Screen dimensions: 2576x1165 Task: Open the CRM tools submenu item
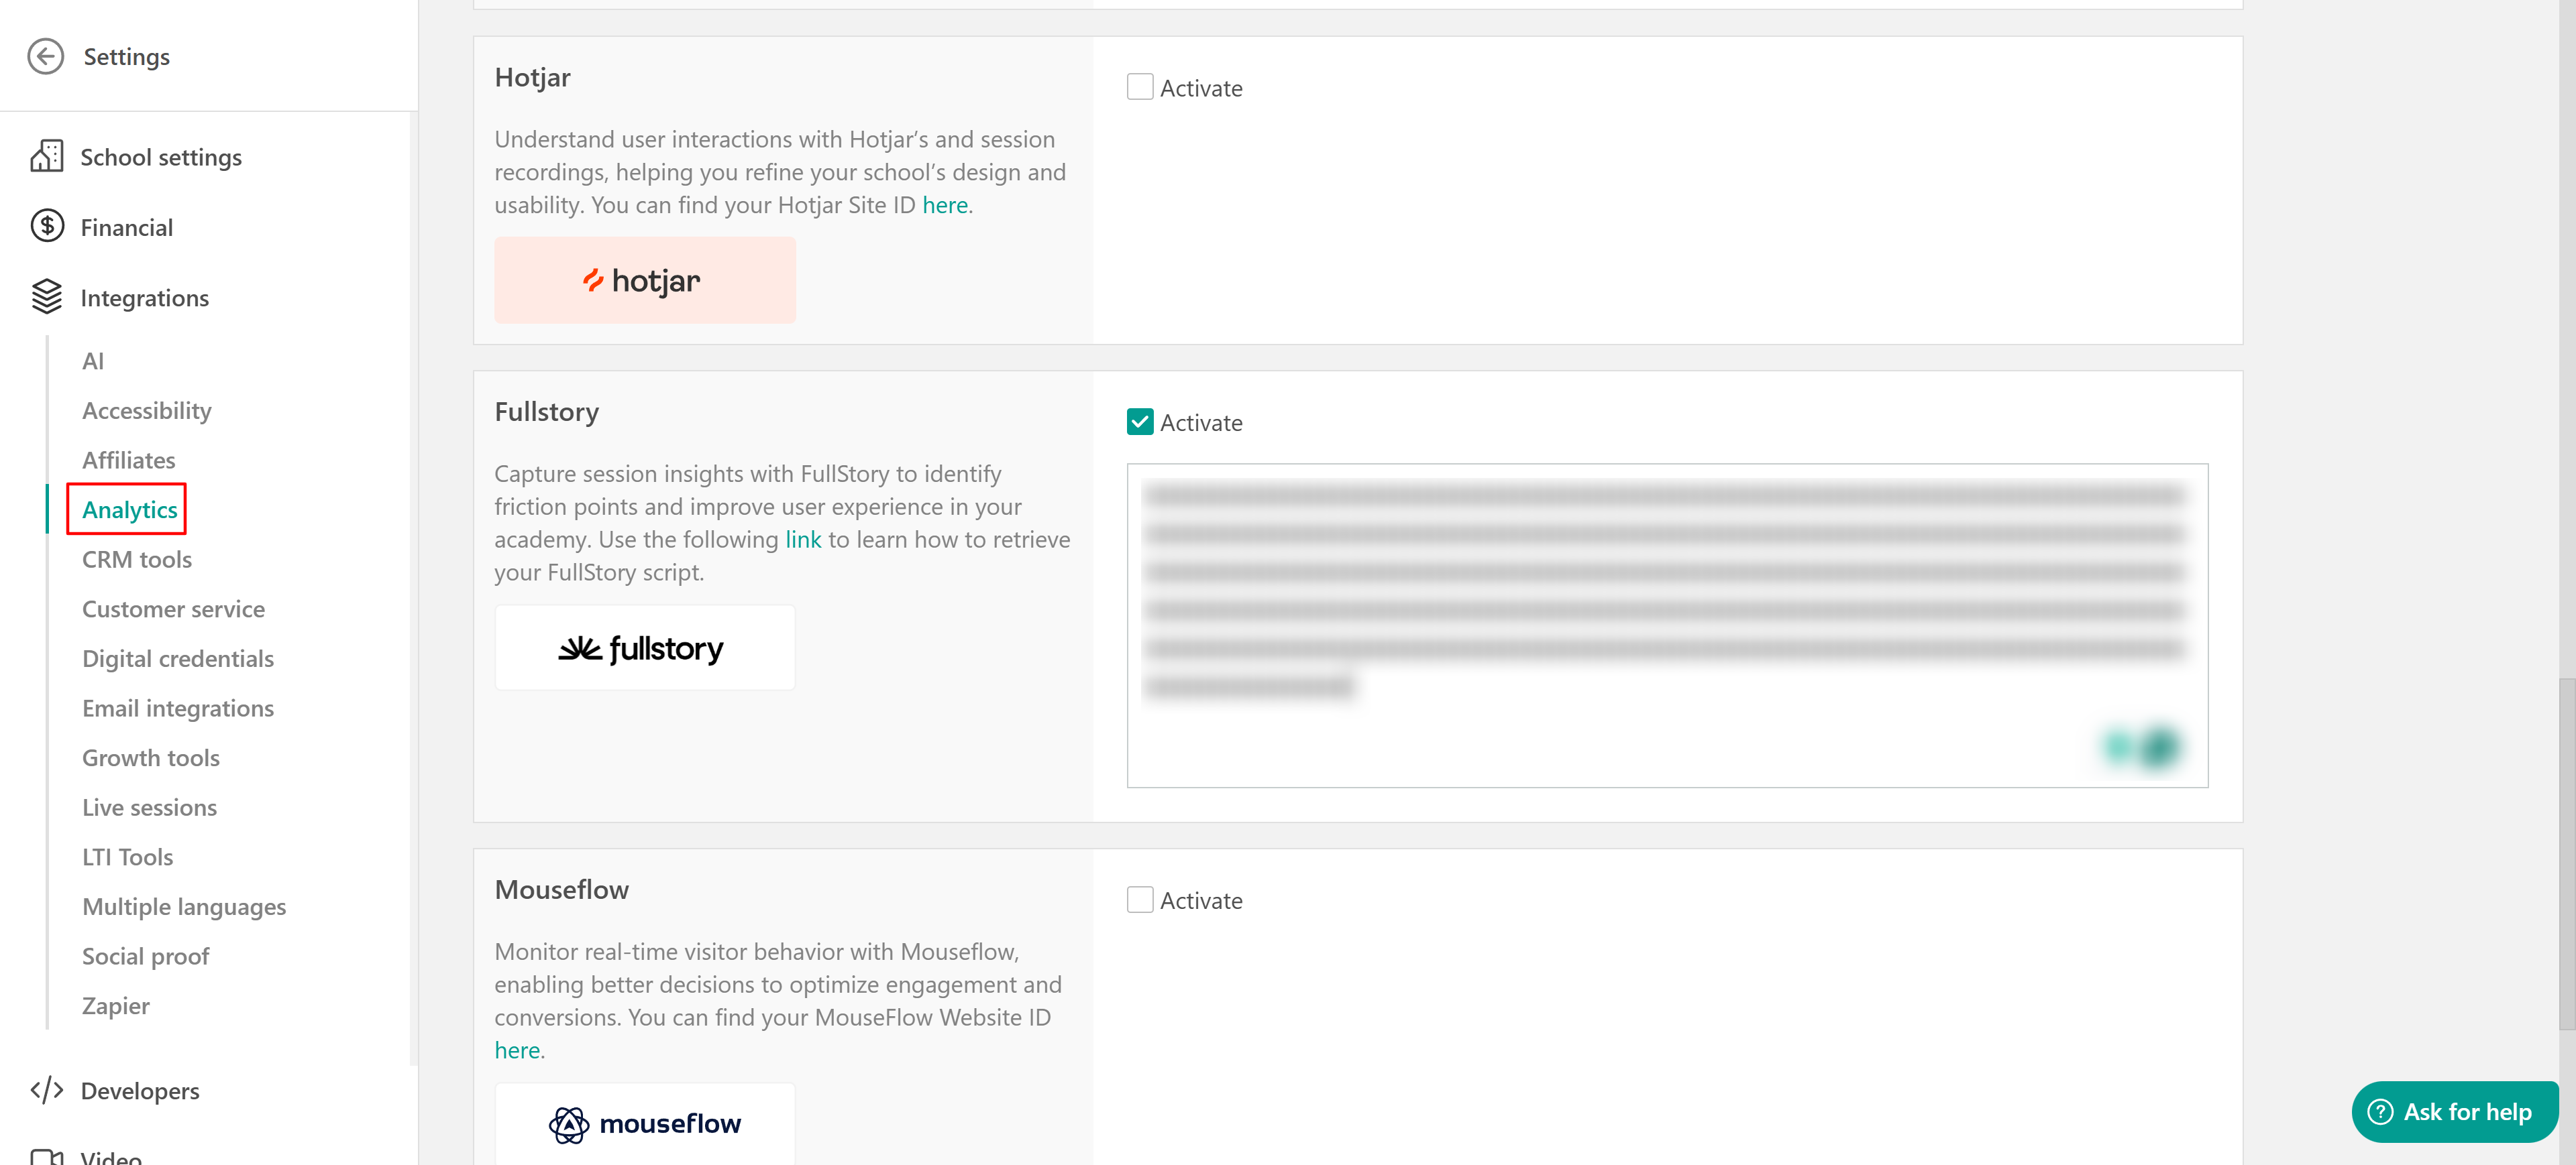137,560
